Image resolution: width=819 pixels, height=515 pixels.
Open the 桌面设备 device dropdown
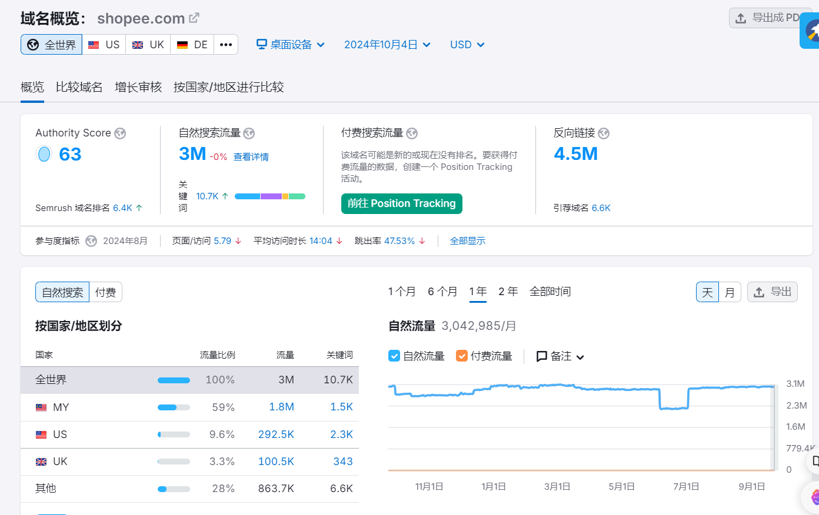[291, 45]
